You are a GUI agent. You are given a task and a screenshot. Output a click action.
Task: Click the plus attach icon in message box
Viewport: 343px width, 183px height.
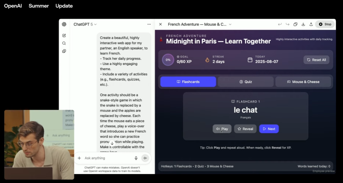click(79, 158)
